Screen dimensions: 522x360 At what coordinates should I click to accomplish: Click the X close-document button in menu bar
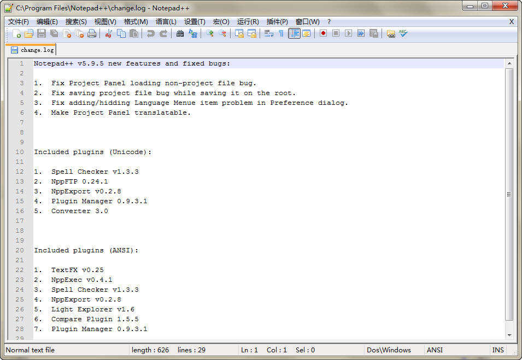pos(512,22)
